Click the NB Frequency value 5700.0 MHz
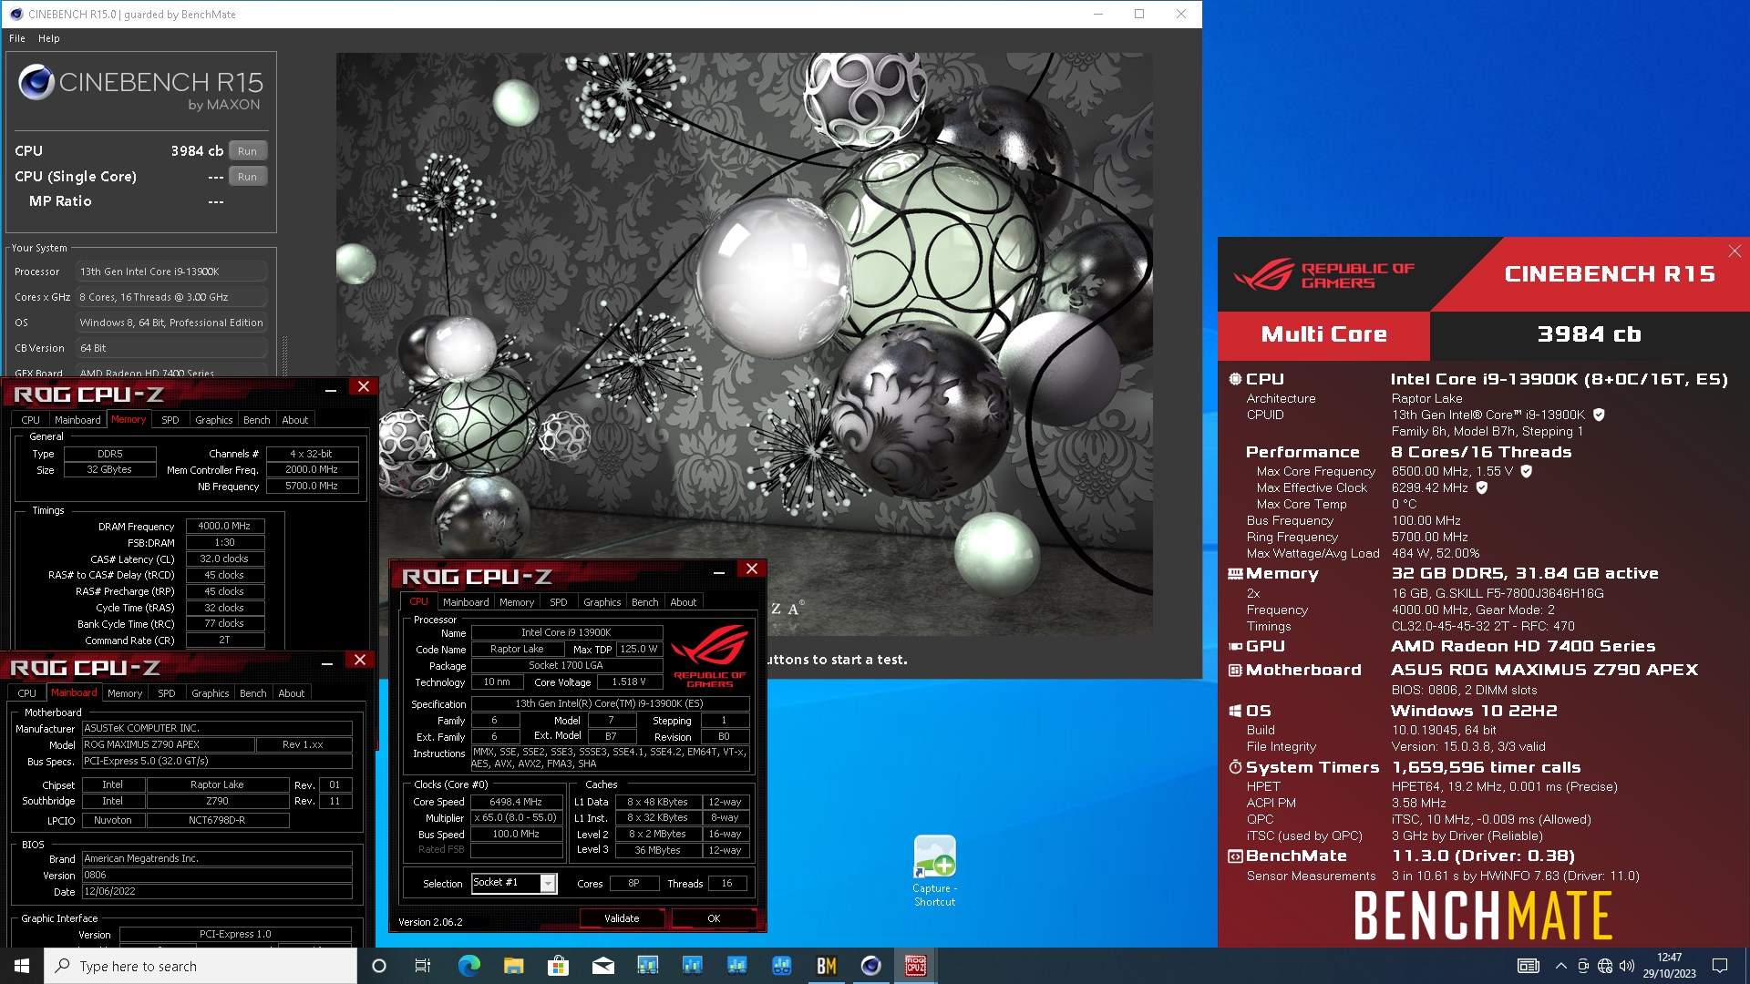 [x=312, y=486]
